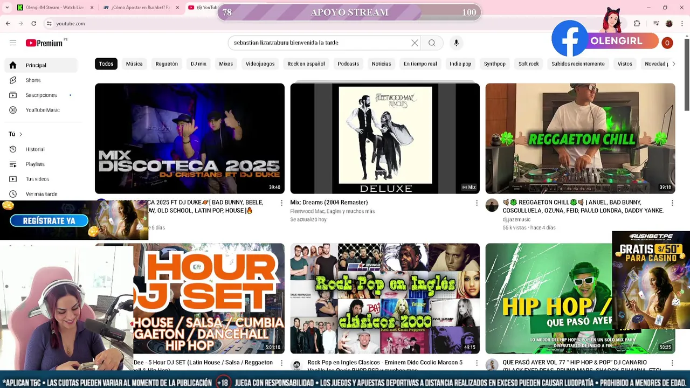Open Shorts in the sidebar
This screenshot has height=388, width=690.
coord(42,80)
